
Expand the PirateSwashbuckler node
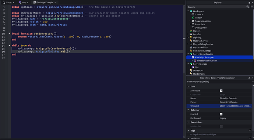[192, 61]
